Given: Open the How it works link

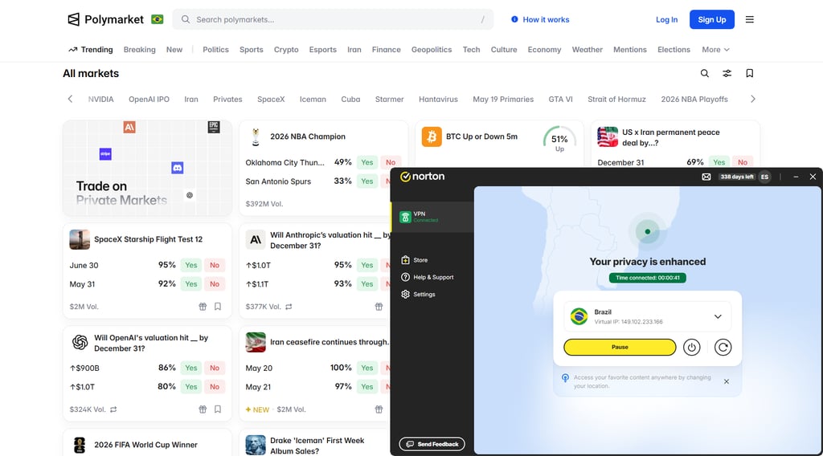Looking at the screenshot, I should [x=540, y=19].
